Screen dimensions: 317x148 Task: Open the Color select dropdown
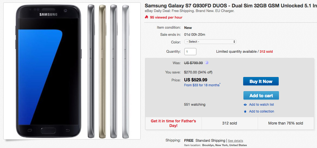[210, 42]
